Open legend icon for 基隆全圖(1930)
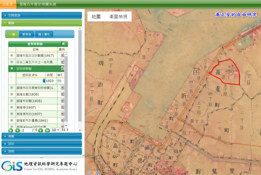 point(62,95)
